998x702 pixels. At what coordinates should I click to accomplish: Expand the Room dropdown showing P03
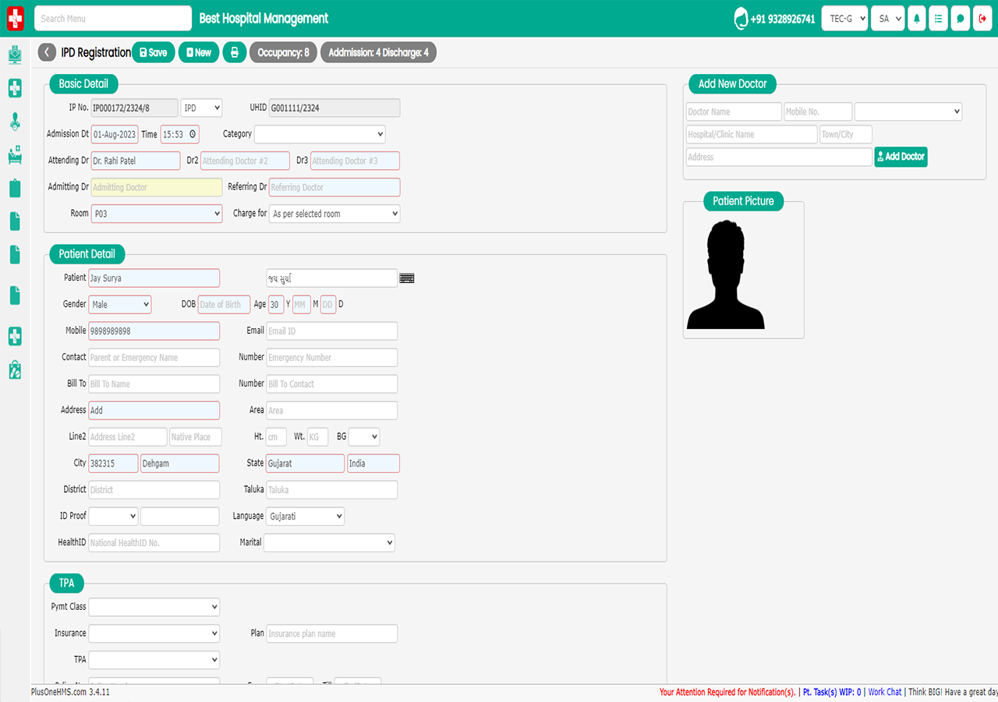pos(157,213)
